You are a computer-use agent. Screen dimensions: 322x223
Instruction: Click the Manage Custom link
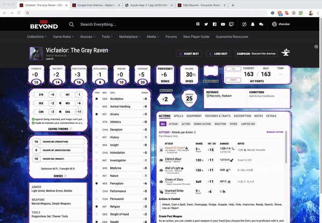tap(275, 132)
